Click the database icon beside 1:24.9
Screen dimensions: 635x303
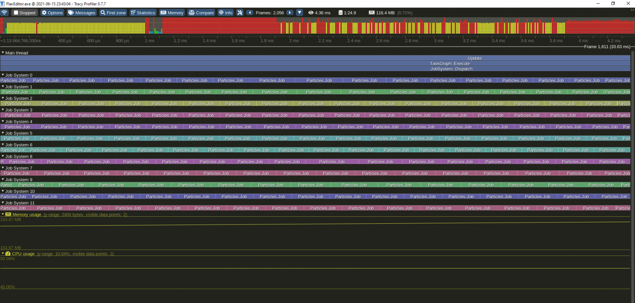[340, 13]
